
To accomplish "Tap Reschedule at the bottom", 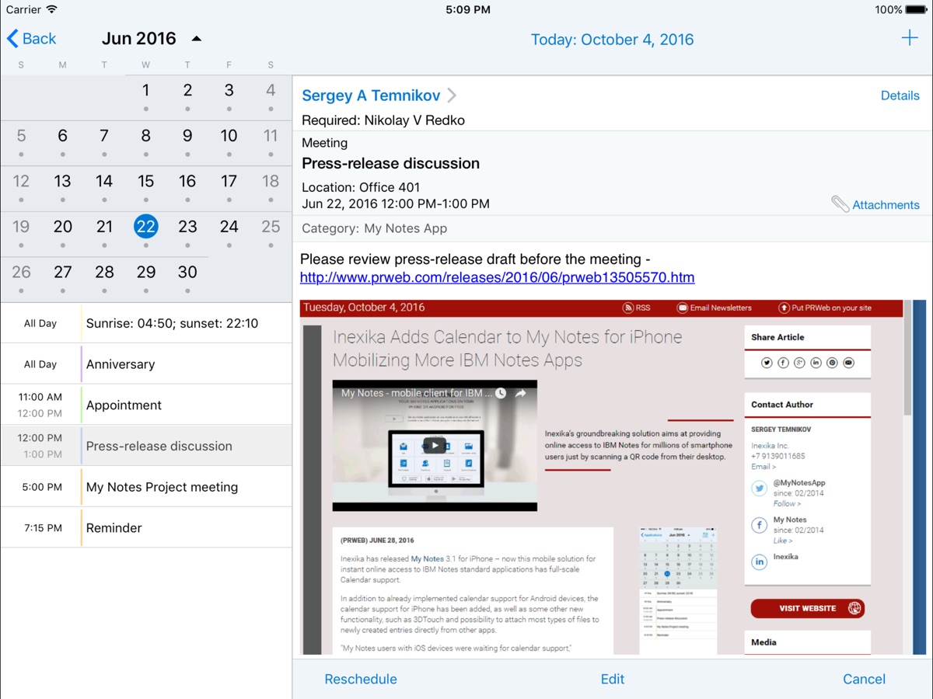I will [361, 679].
